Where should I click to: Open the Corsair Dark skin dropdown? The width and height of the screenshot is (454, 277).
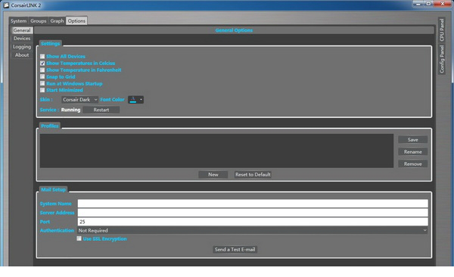[79, 100]
